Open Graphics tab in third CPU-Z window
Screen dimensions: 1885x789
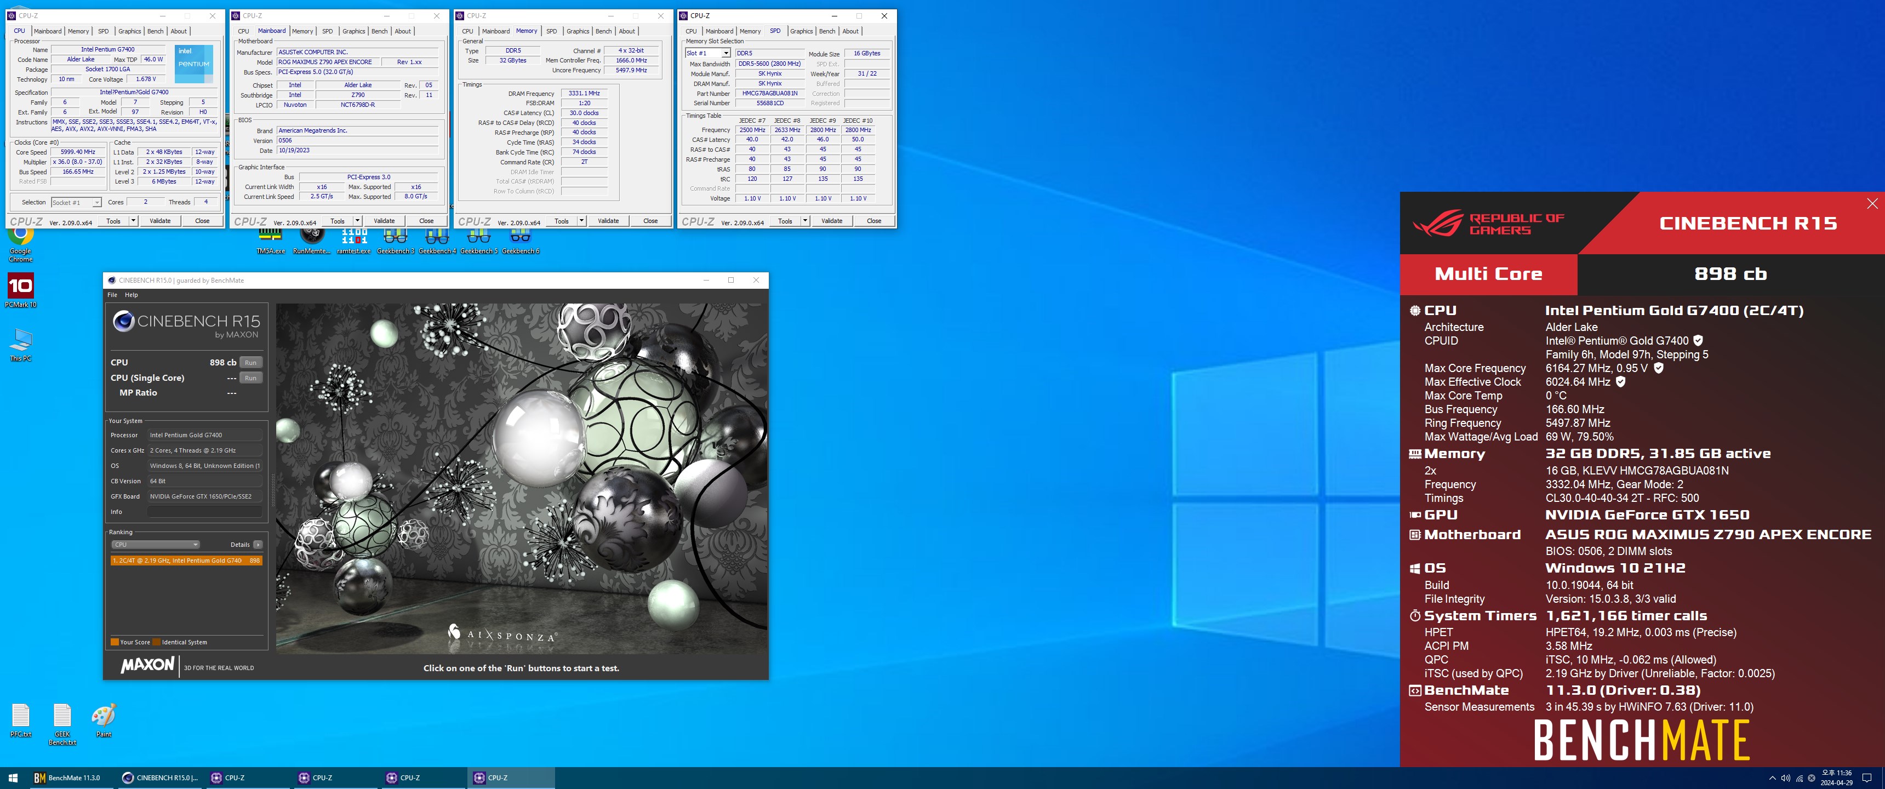(578, 31)
